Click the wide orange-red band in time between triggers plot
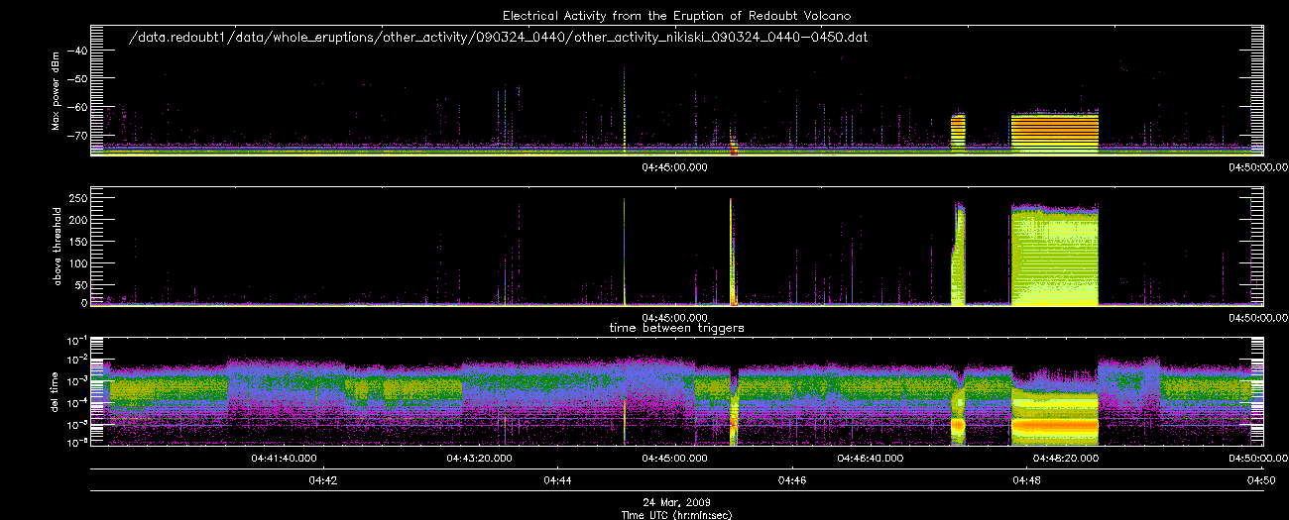This screenshot has height=520, width=1289. click(1055, 425)
